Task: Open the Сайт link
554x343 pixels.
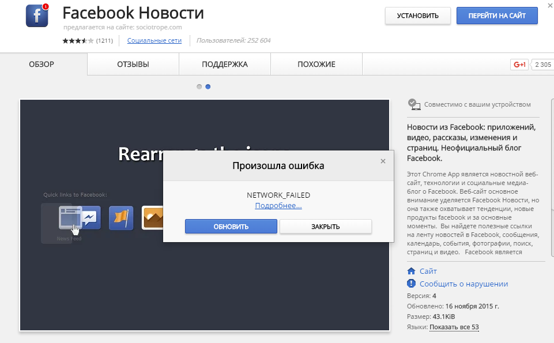Action: tap(428, 272)
